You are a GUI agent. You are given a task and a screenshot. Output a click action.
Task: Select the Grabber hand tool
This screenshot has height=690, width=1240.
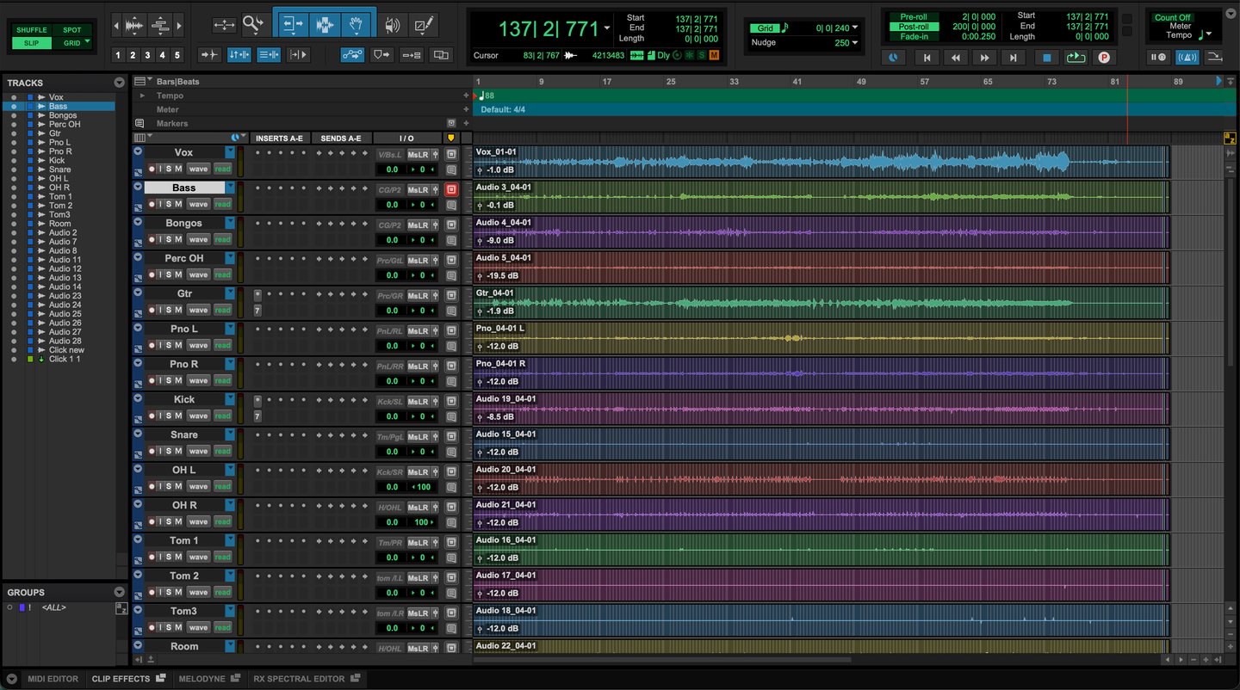click(x=356, y=25)
